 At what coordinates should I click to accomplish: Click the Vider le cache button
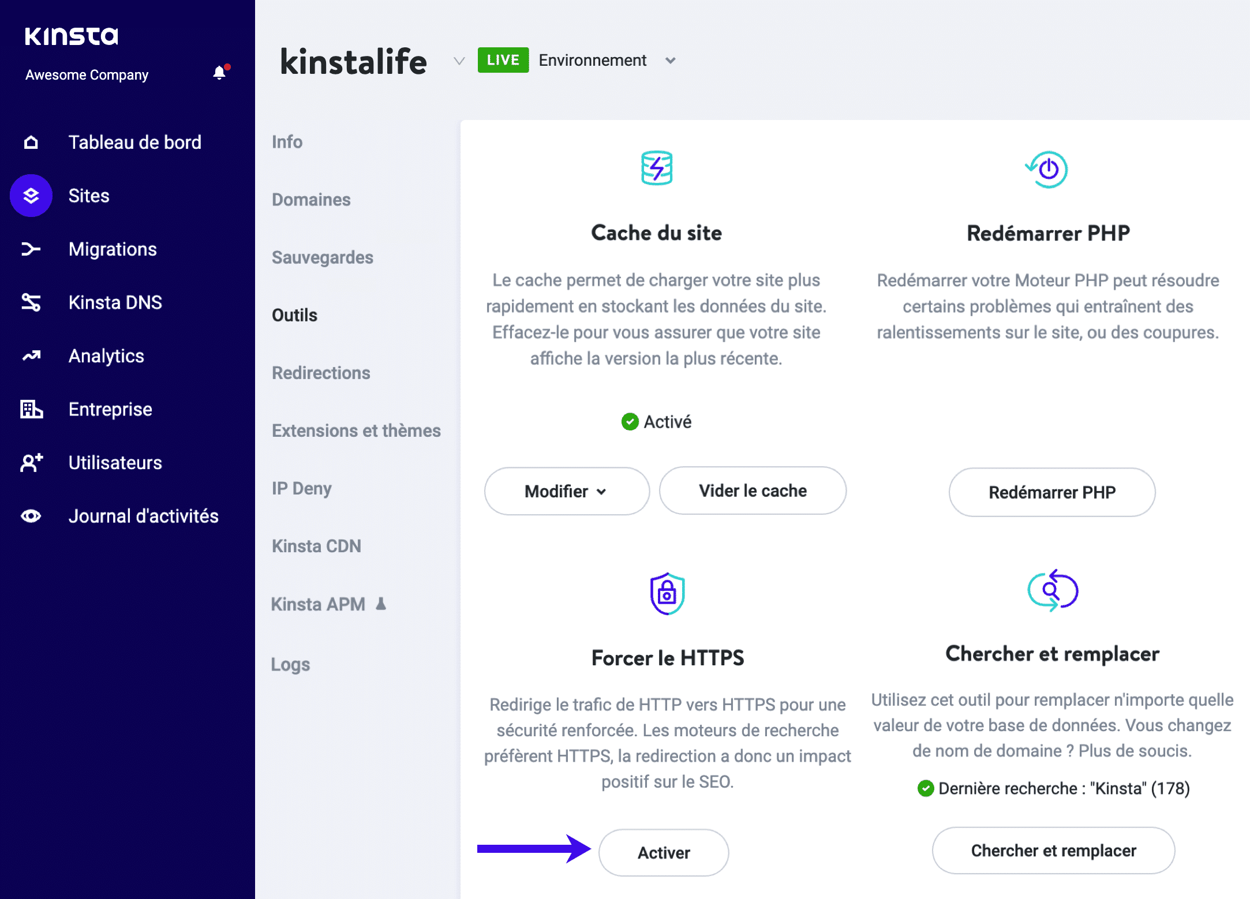click(753, 491)
